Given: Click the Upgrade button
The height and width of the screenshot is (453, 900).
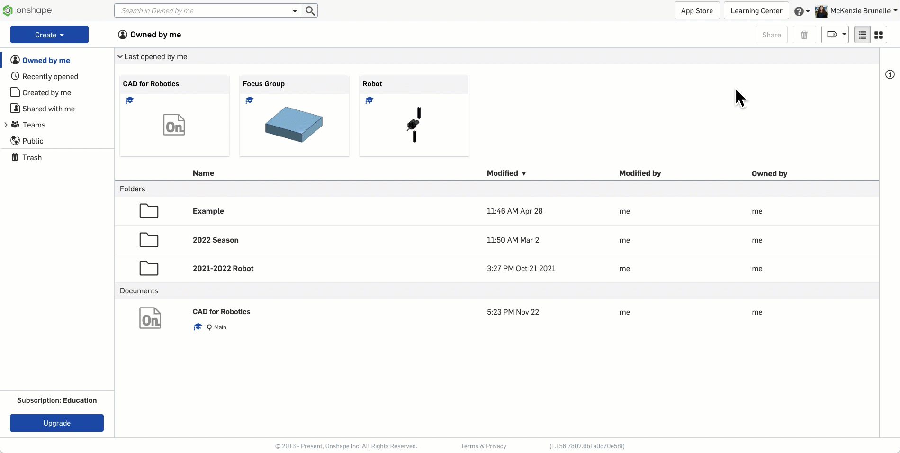Looking at the screenshot, I should click(57, 423).
